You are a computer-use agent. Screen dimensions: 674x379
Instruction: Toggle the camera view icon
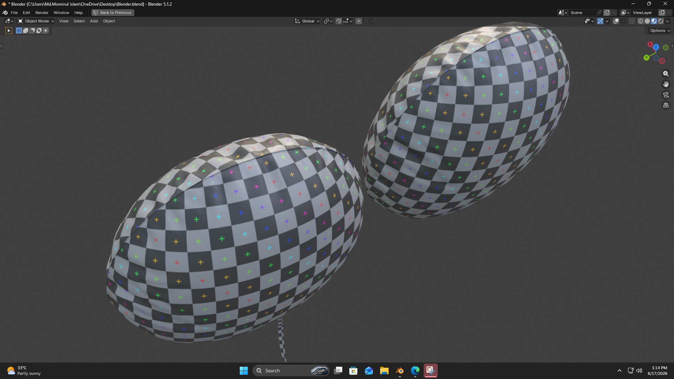coord(666,95)
